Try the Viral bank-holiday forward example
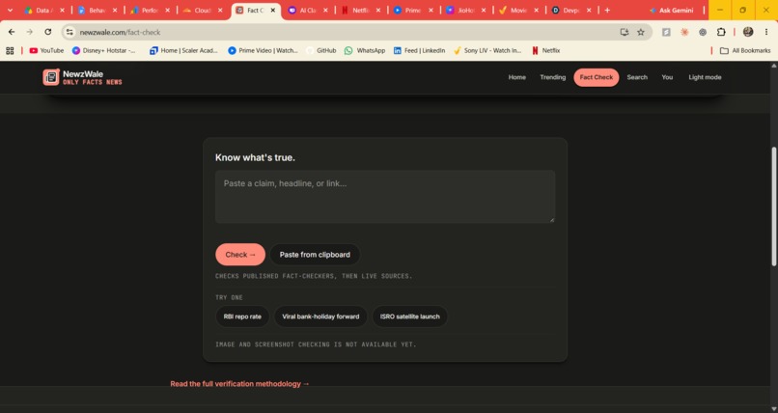This screenshot has height=413, width=778. pos(320,317)
